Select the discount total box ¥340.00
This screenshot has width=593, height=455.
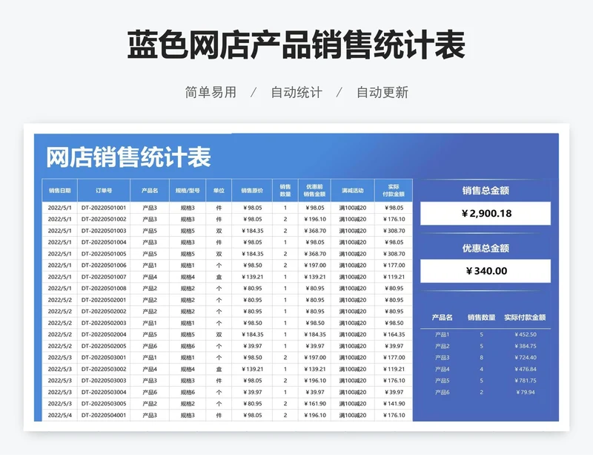pos(486,271)
